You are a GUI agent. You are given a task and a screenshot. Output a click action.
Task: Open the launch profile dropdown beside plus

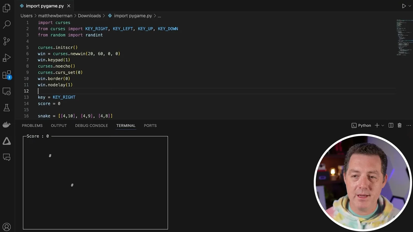[x=383, y=126]
